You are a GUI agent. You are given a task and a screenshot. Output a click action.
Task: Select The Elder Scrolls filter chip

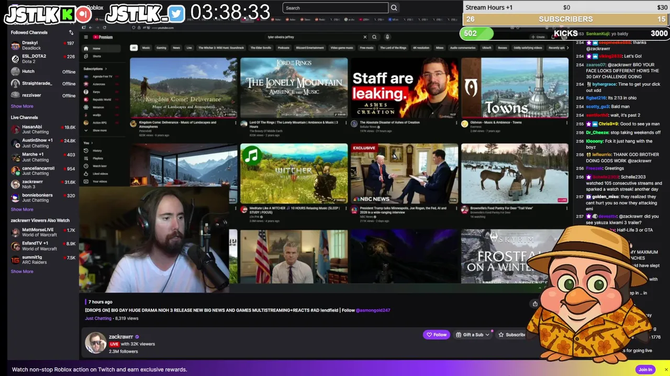pyautogui.click(x=261, y=48)
